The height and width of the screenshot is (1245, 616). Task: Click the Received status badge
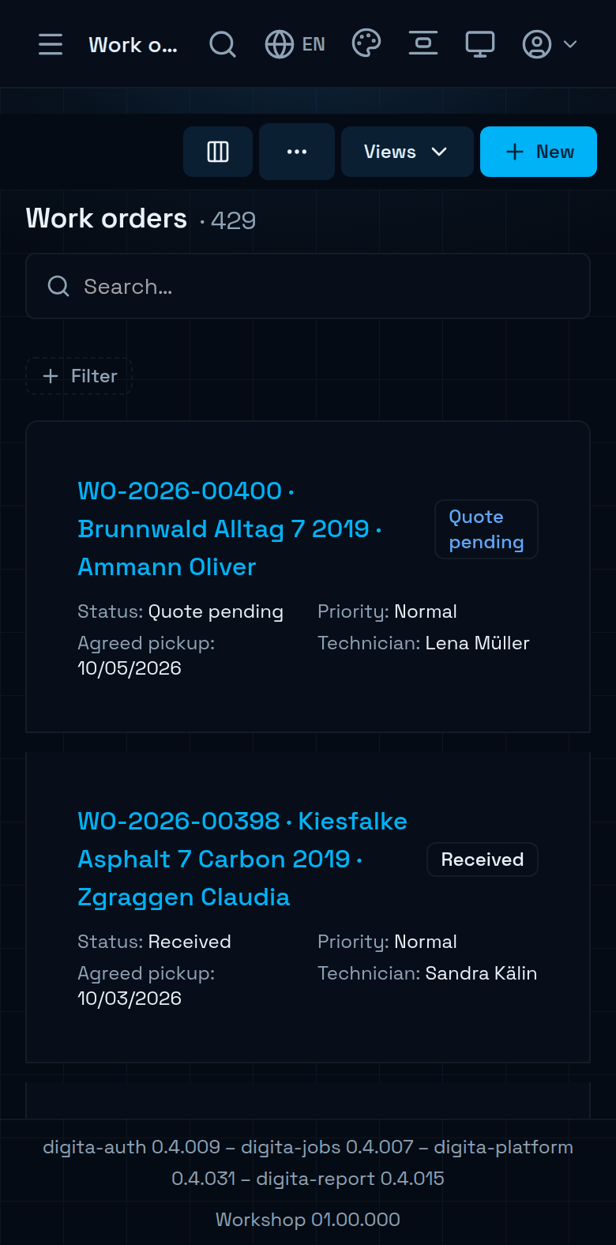coord(483,859)
